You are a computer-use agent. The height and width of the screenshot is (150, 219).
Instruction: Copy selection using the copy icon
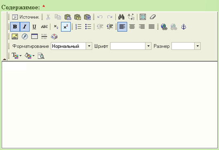pyautogui.click(x=58, y=17)
